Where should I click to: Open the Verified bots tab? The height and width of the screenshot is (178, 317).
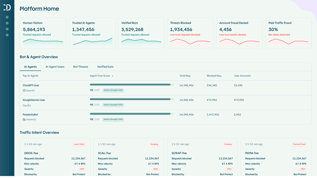(105, 67)
